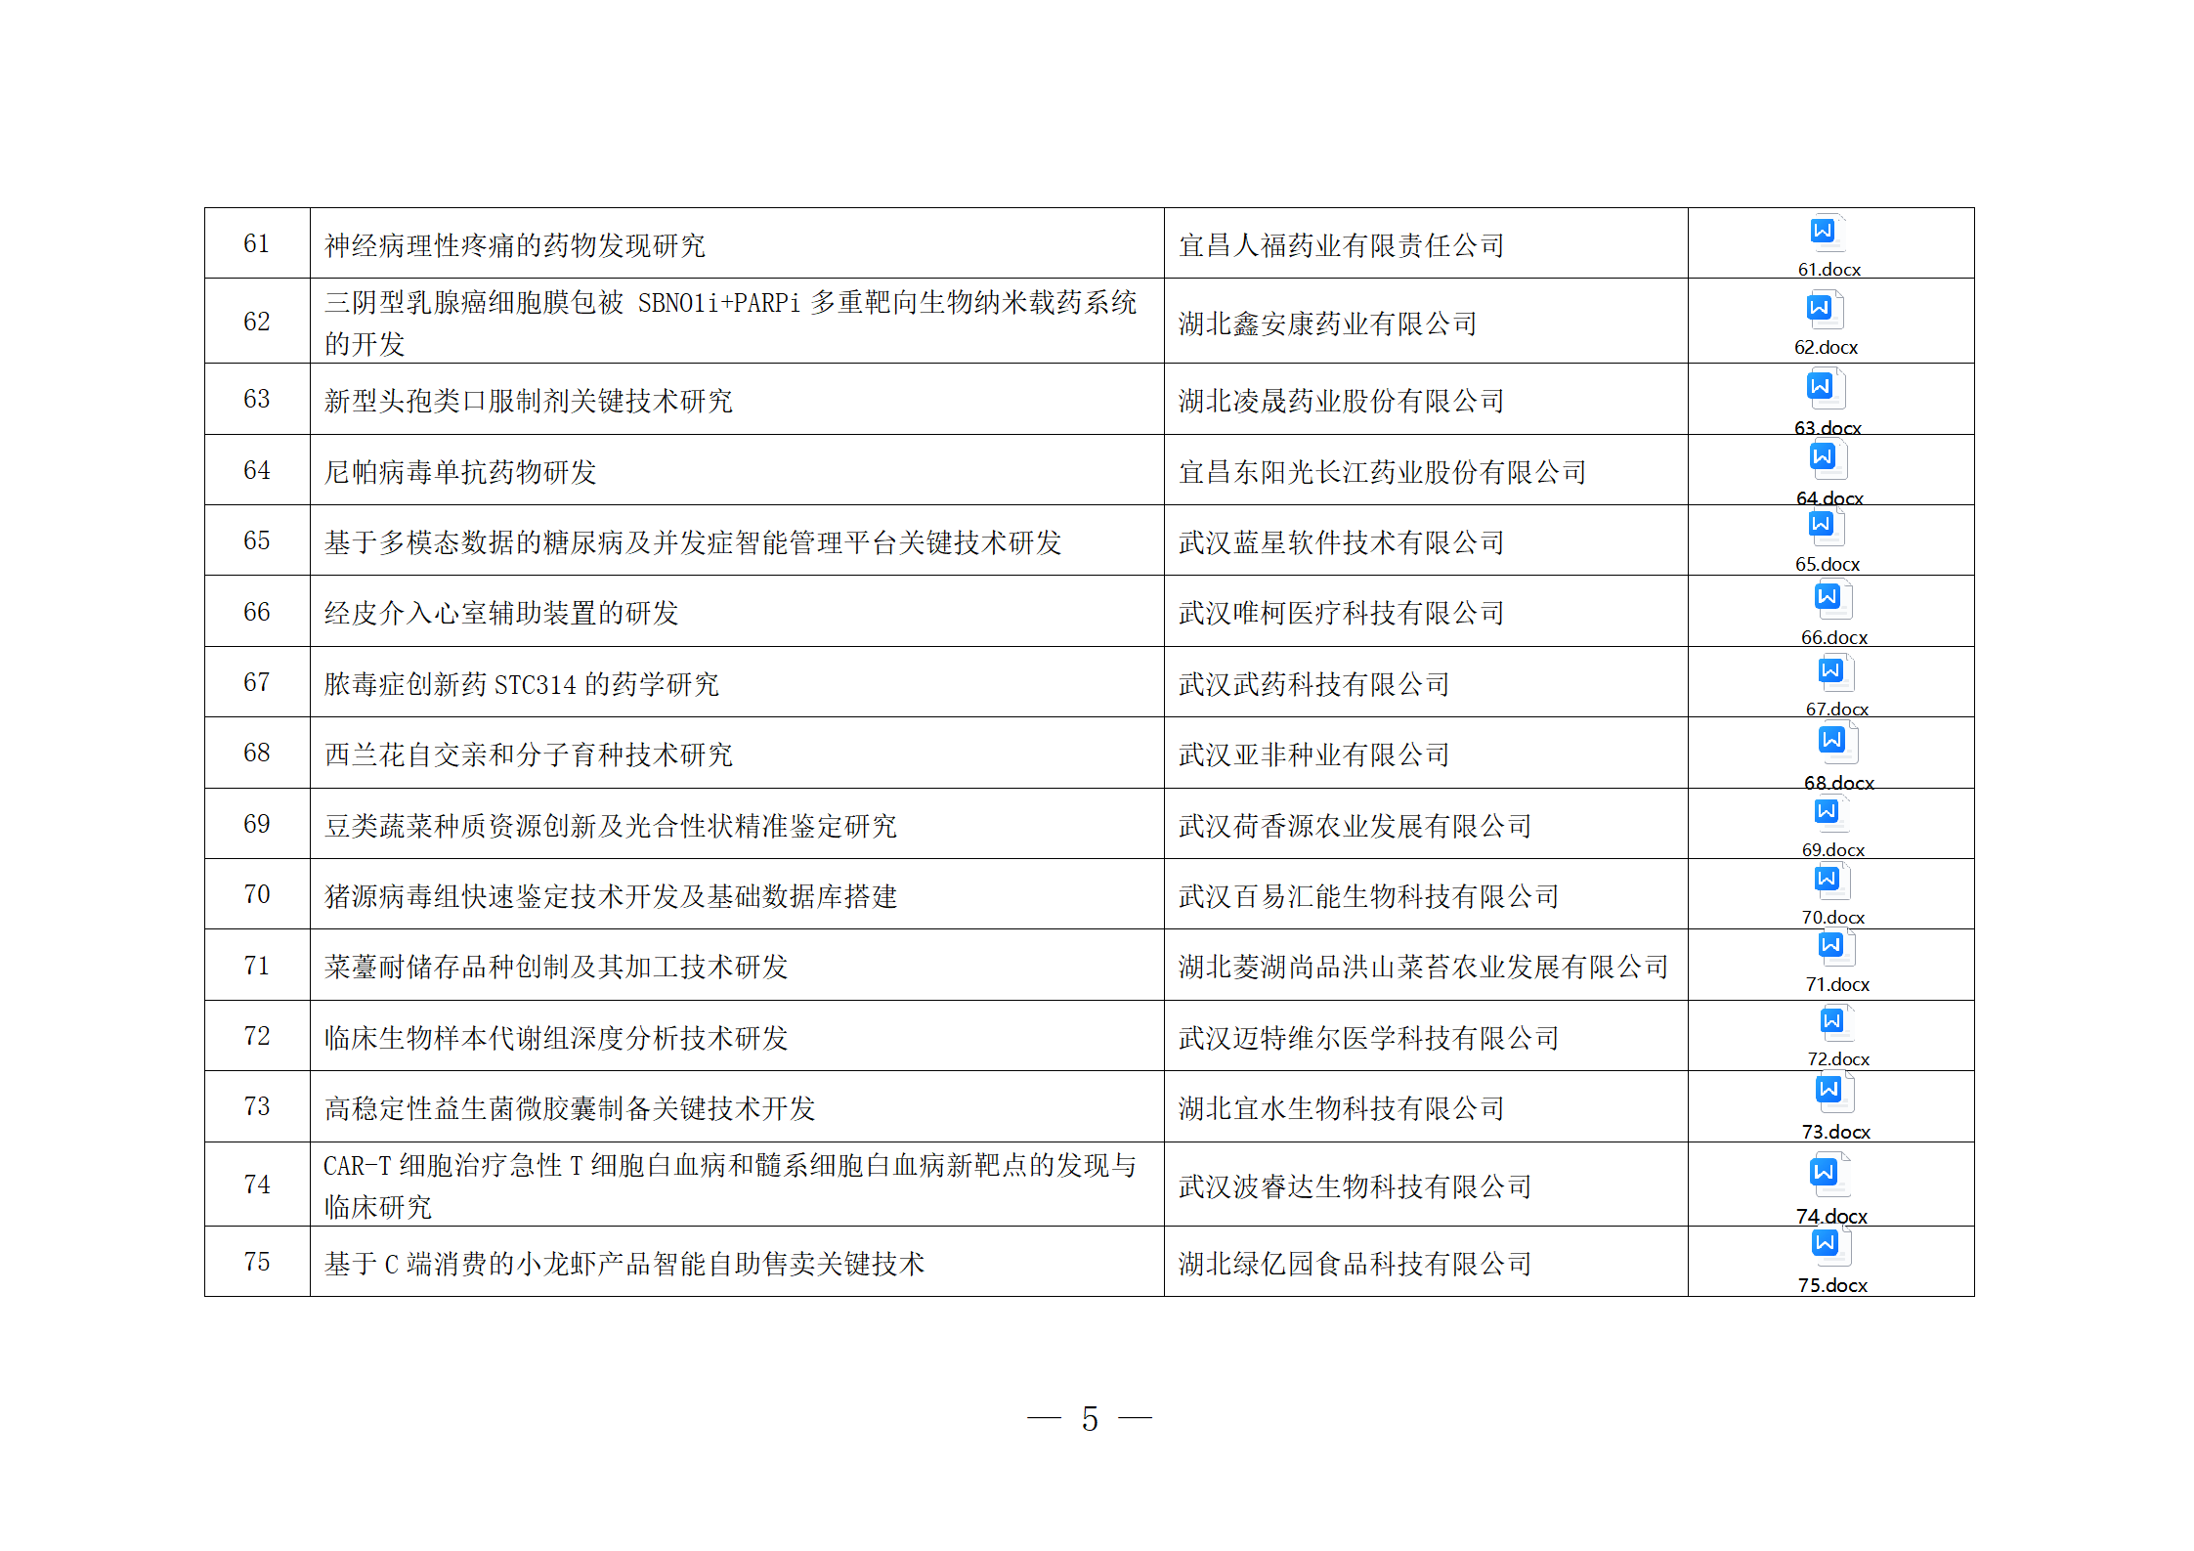Open the embedded 72.docx file icon

coord(1836,1037)
